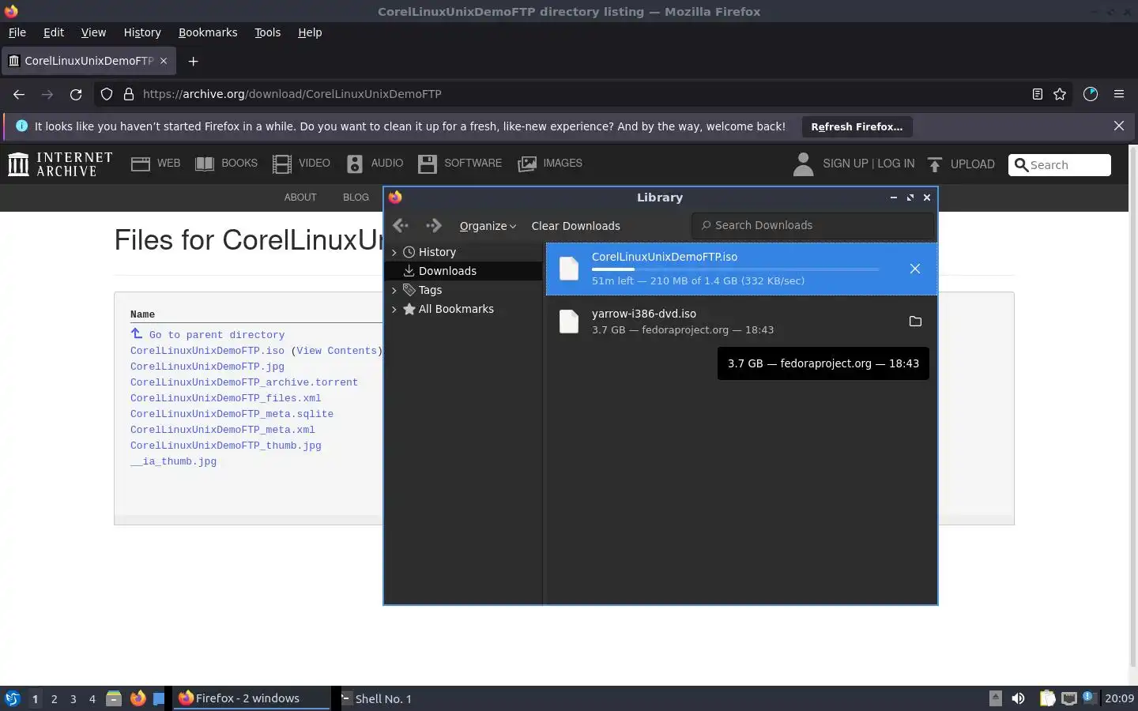Select All Bookmarks in Library sidebar
1138x711 pixels.
(456, 309)
